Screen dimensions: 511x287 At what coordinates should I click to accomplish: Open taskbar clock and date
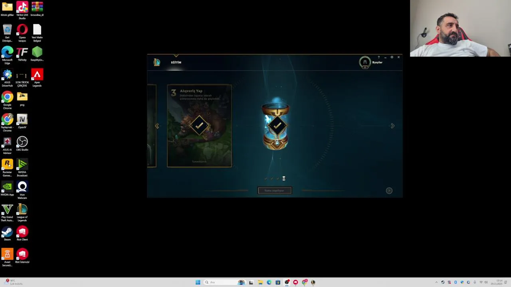coord(497,282)
